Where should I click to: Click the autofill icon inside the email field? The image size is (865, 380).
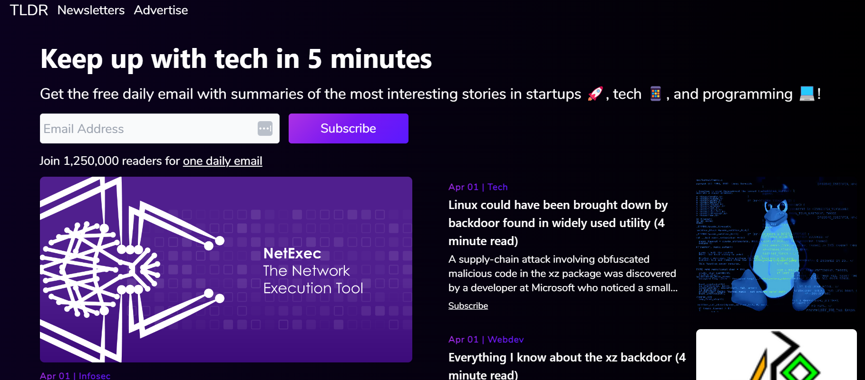[265, 128]
